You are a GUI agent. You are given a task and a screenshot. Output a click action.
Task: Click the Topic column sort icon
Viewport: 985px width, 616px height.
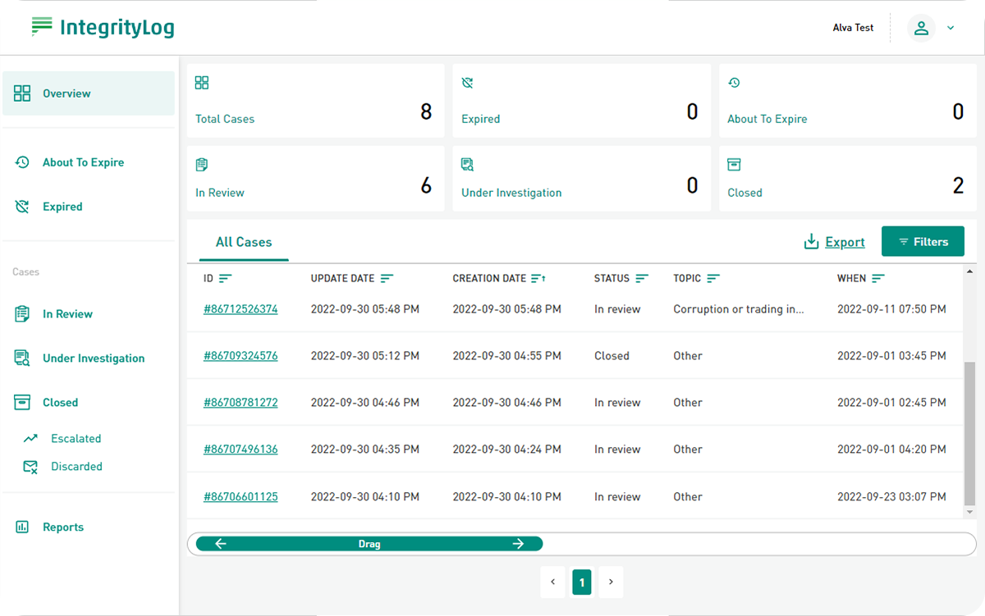[x=713, y=279]
